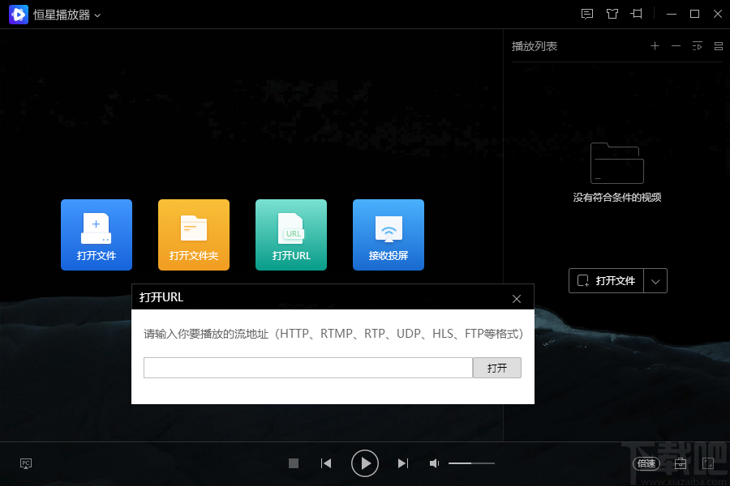Focus the stream URL input field
This screenshot has height=486, width=730.
coord(308,368)
